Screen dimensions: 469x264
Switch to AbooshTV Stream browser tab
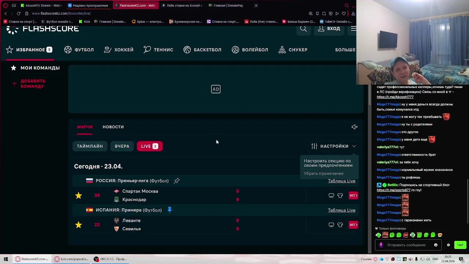tap(41, 5)
